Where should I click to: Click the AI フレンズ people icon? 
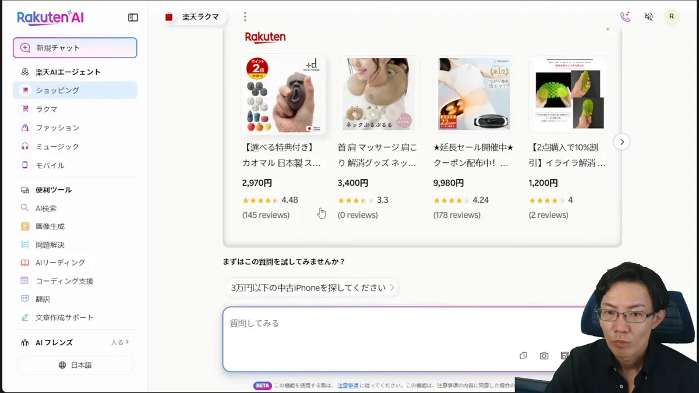pos(24,342)
